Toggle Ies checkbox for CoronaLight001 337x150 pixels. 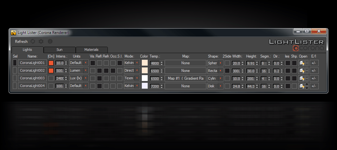point(288,63)
